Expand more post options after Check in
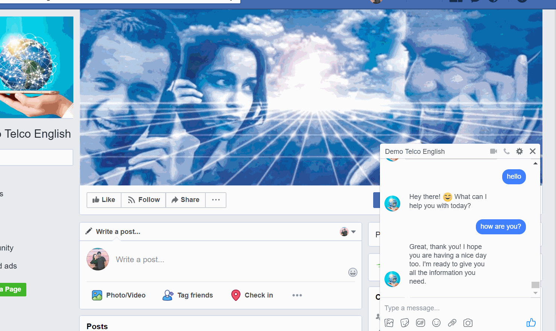 297,295
